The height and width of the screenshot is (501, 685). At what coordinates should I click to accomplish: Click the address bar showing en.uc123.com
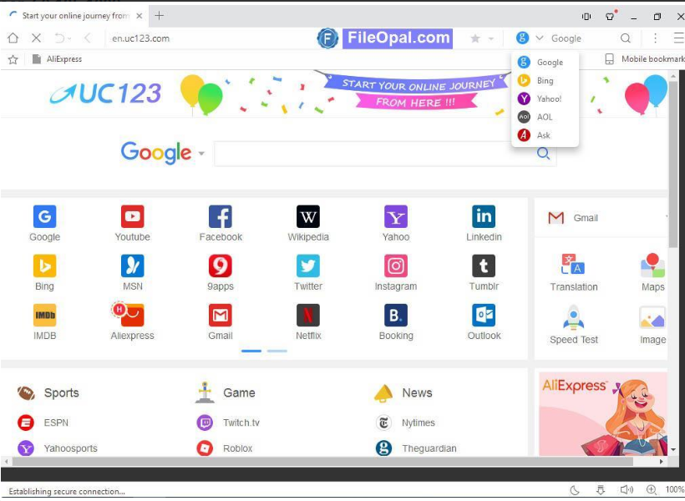[x=210, y=38]
